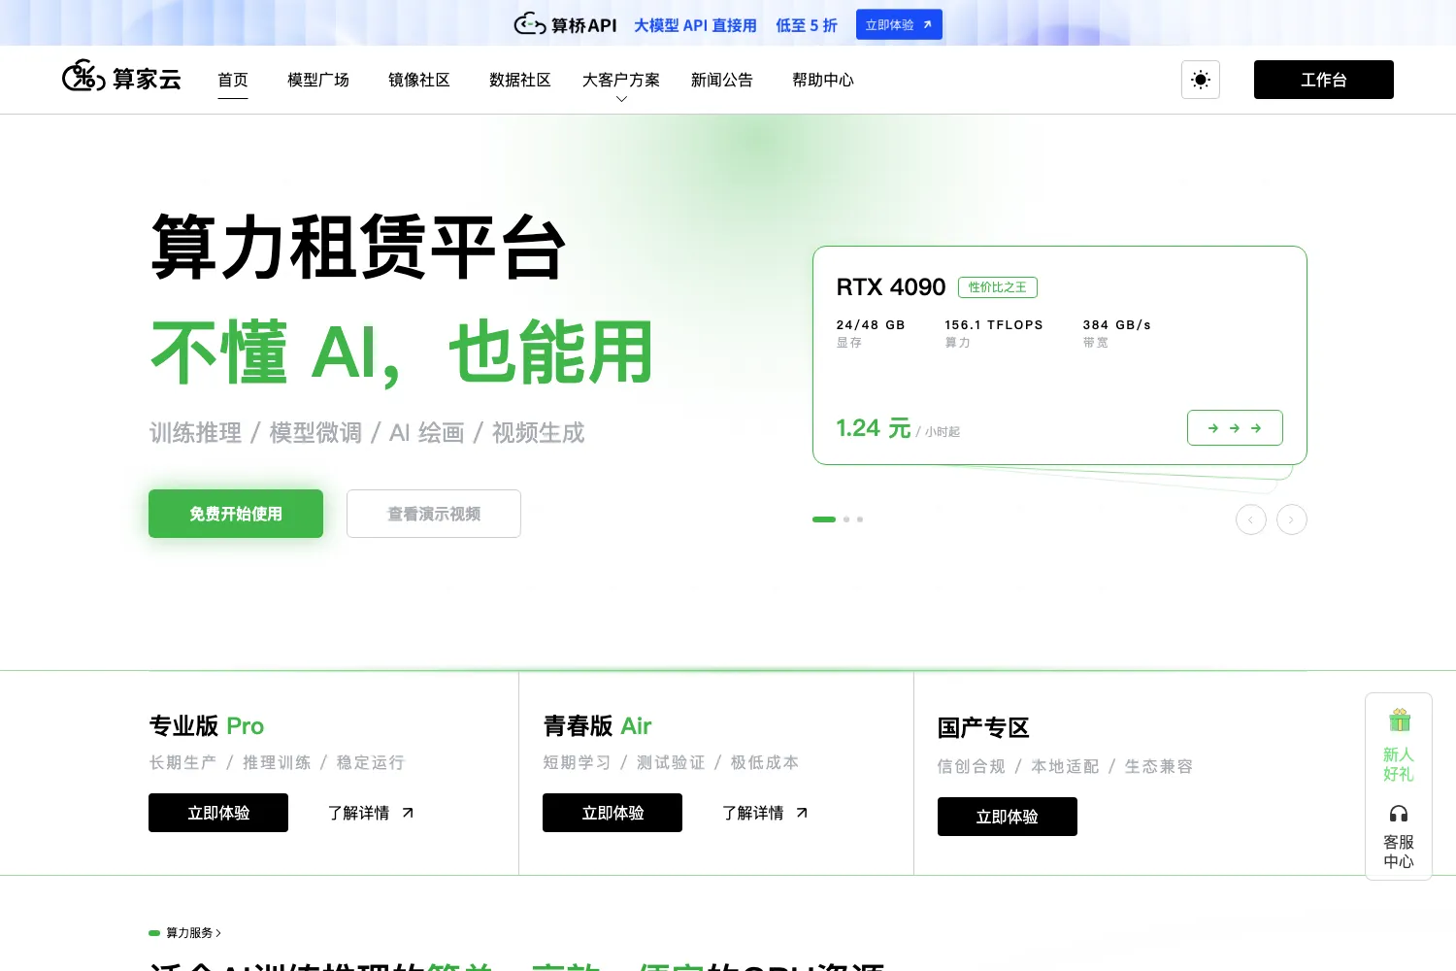
Task: Click the three-arrows button on RTX 4090 card
Action: 1235,427
